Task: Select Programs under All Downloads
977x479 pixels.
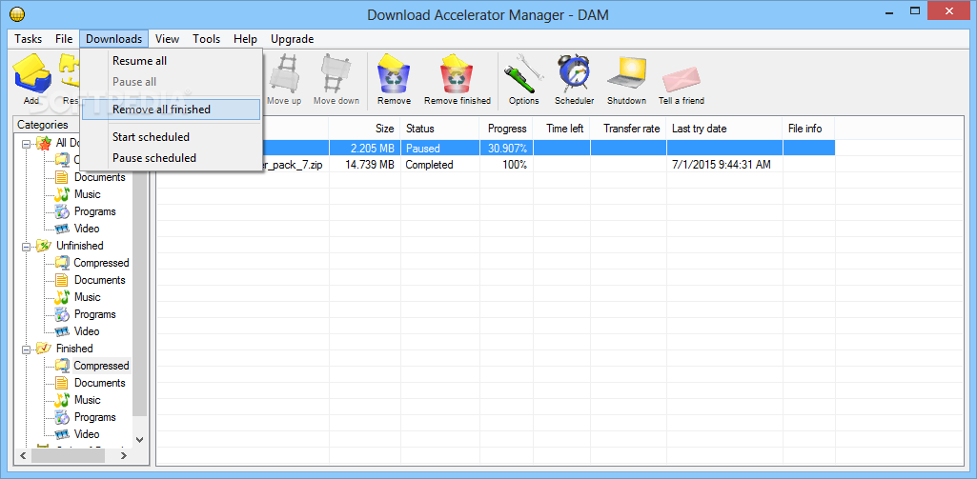Action: pos(94,211)
